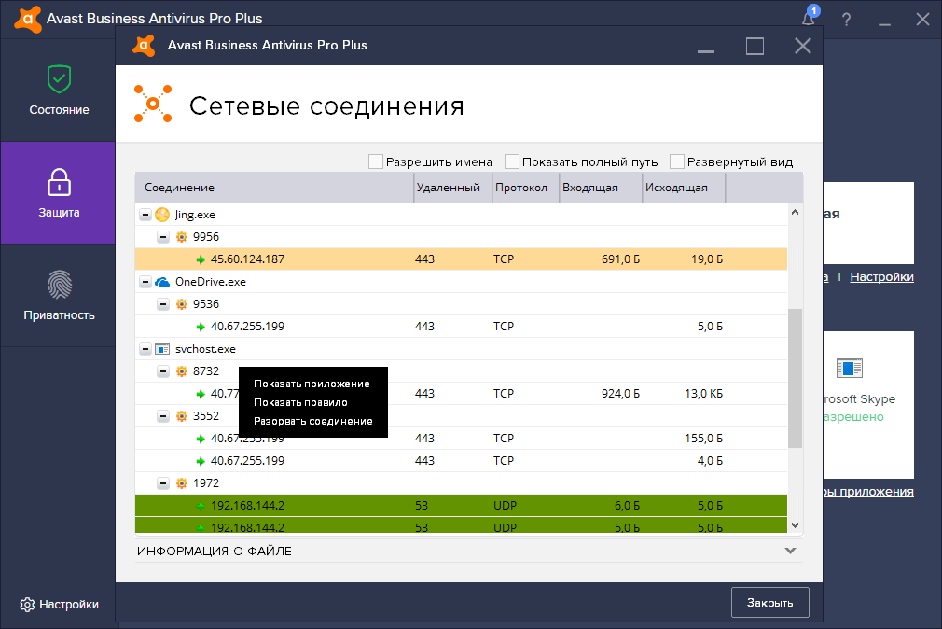Collapse the OneDrive.exe tree node
The width and height of the screenshot is (942, 629).
pyautogui.click(x=145, y=282)
